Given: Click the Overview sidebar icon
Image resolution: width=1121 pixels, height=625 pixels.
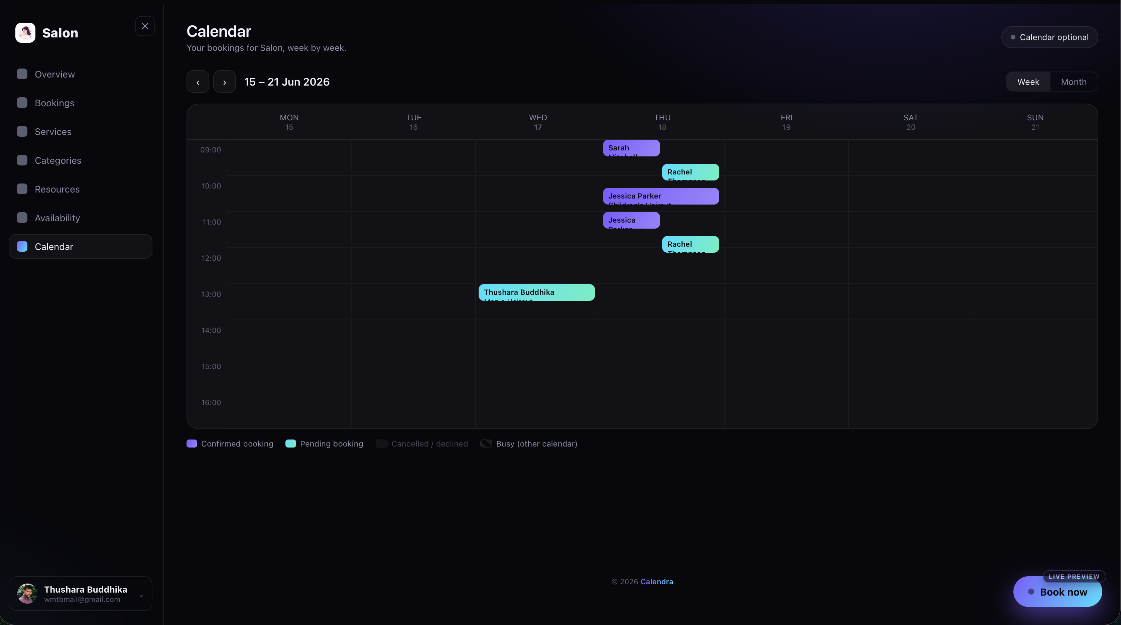Looking at the screenshot, I should 22,74.
